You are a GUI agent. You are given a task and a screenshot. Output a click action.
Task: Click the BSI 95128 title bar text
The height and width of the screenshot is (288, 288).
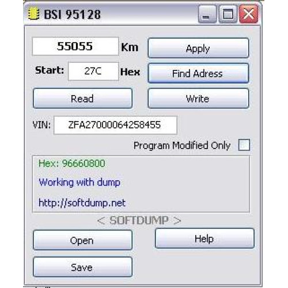point(72,14)
